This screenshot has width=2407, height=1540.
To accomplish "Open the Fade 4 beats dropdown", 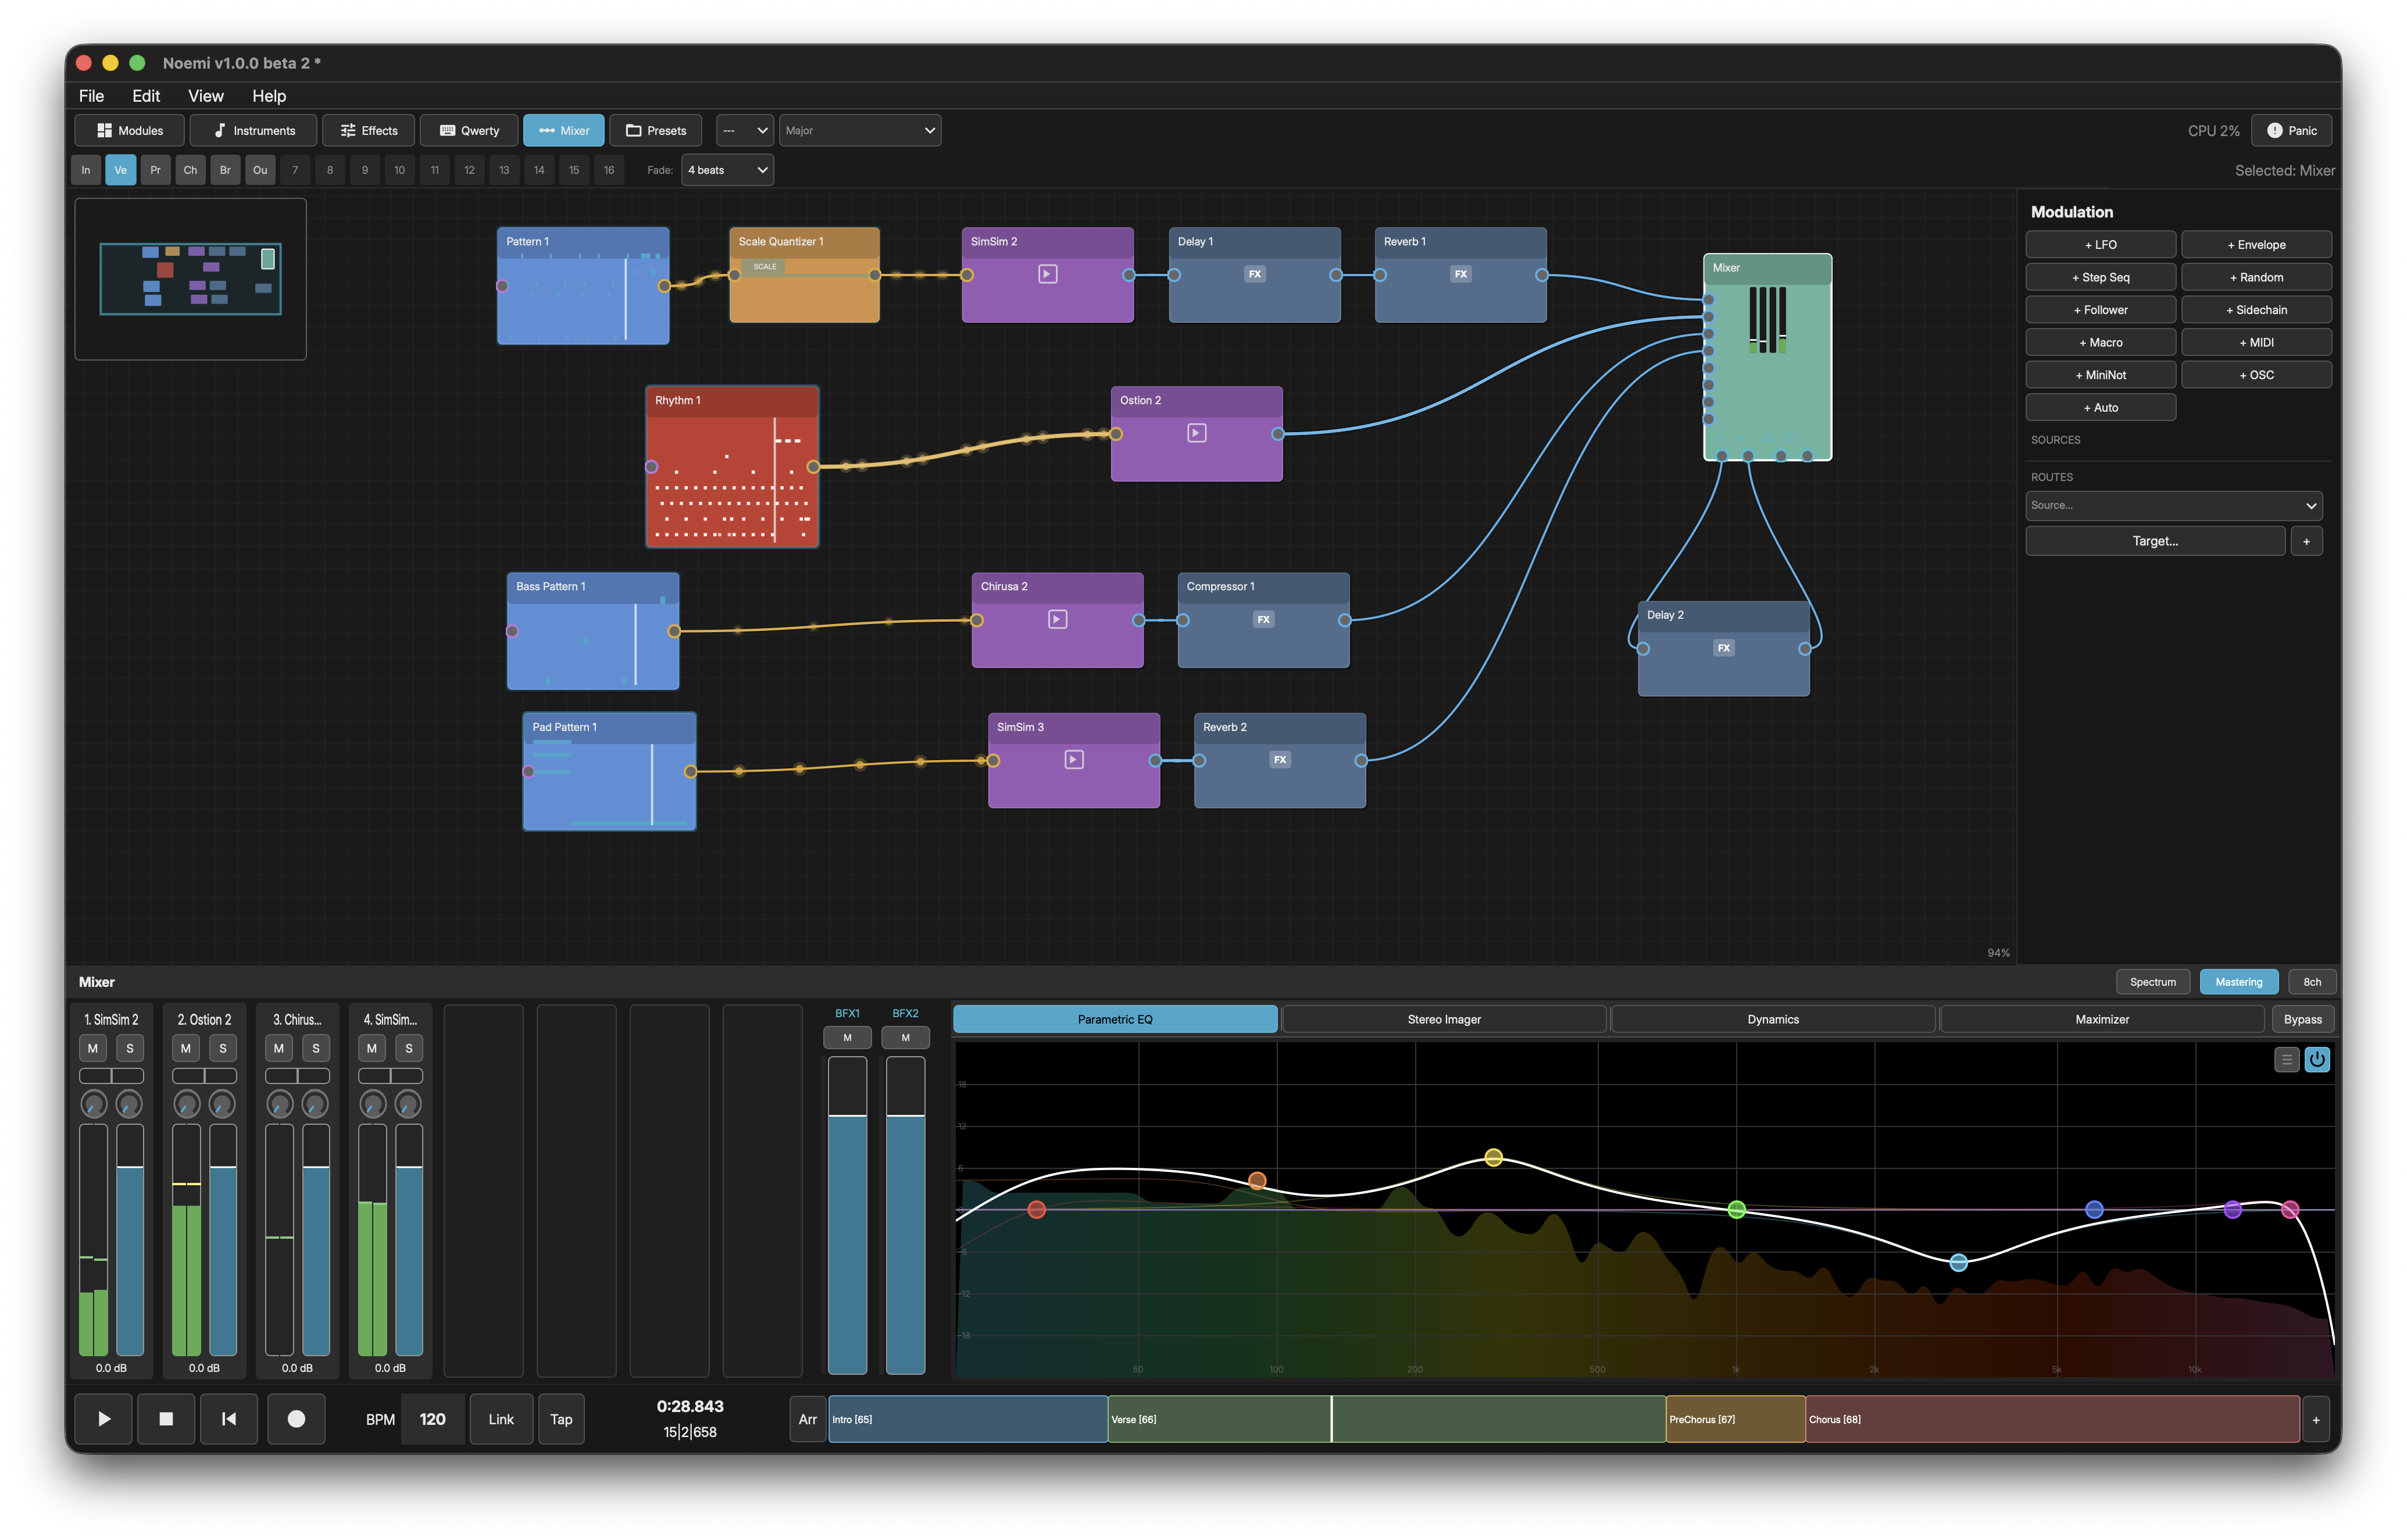I will [x=728, y=170].
